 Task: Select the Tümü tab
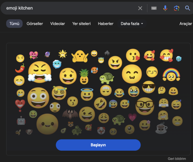[14, 24]
